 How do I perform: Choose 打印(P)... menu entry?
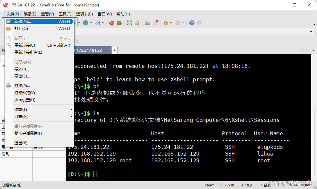[40, 86]
